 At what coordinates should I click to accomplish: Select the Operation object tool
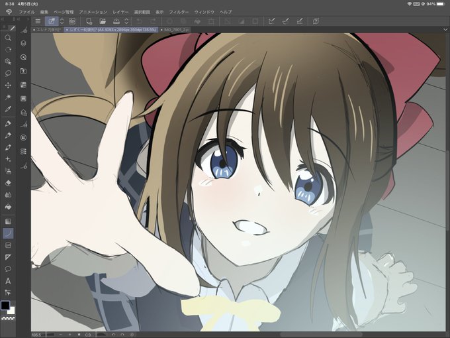pos(8,62)
